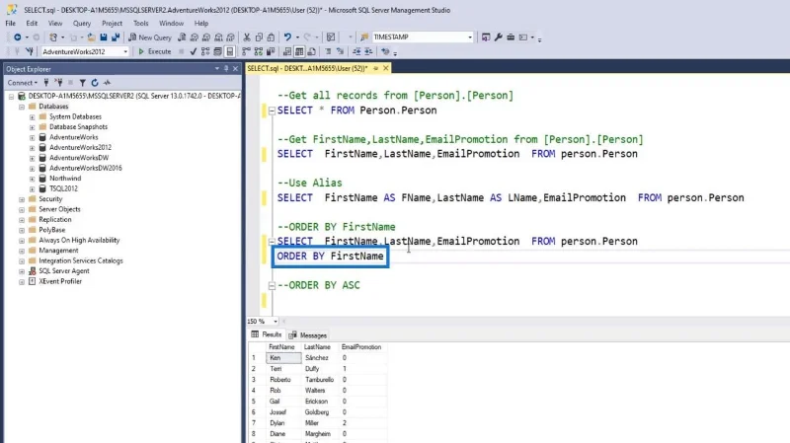The width and height of the screenshot is (790, 443).
Task: Comment out the selected lines
Action: (x=328, y=51)
